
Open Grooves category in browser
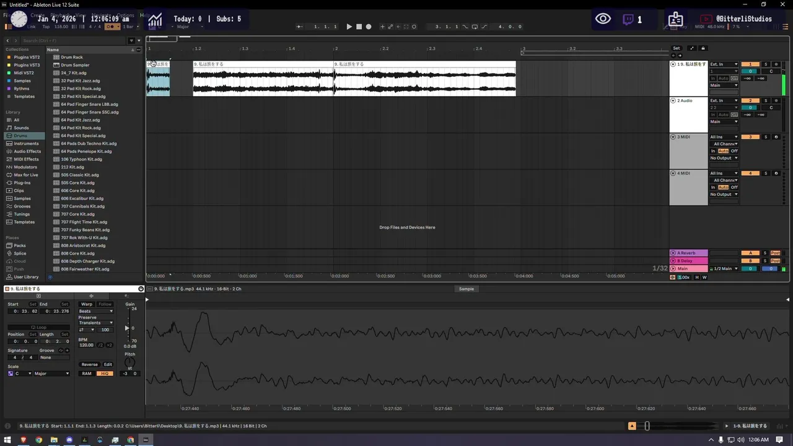click(22, 206)
